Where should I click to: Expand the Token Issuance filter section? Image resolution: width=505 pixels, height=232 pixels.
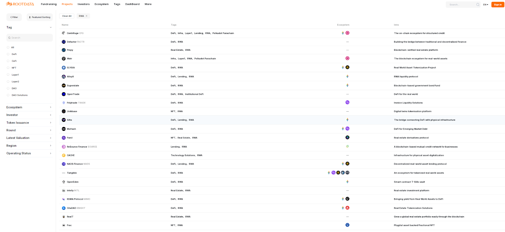pyautogui.click(x=29, y=123)
